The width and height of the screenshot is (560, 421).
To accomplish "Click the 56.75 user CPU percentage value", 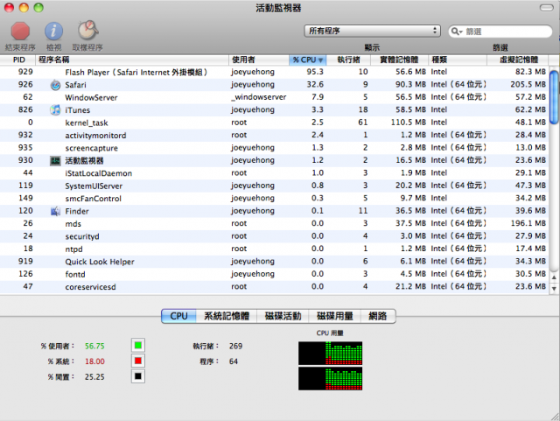I will [94, 346].
